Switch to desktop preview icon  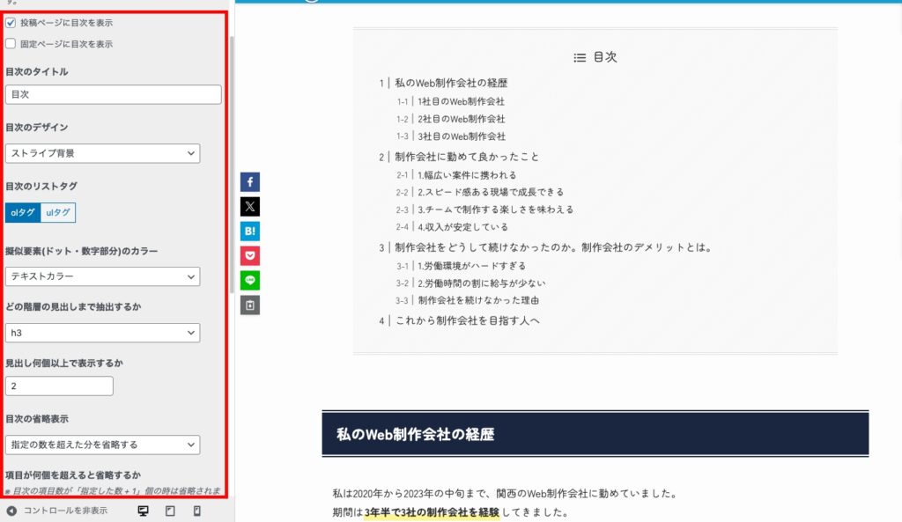pos(144,511)
